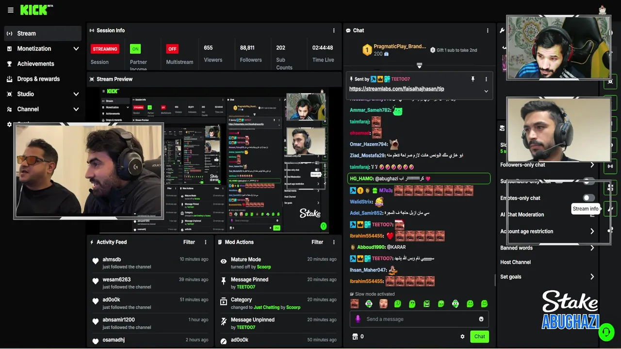Open Achievements in the sidebar

[43, 64]
